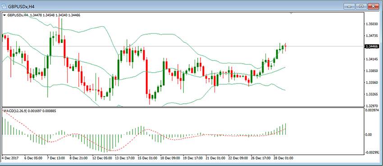Click the OHLC values 1.34478 1.34548 1.34340 1.34466

click(55, 15)
